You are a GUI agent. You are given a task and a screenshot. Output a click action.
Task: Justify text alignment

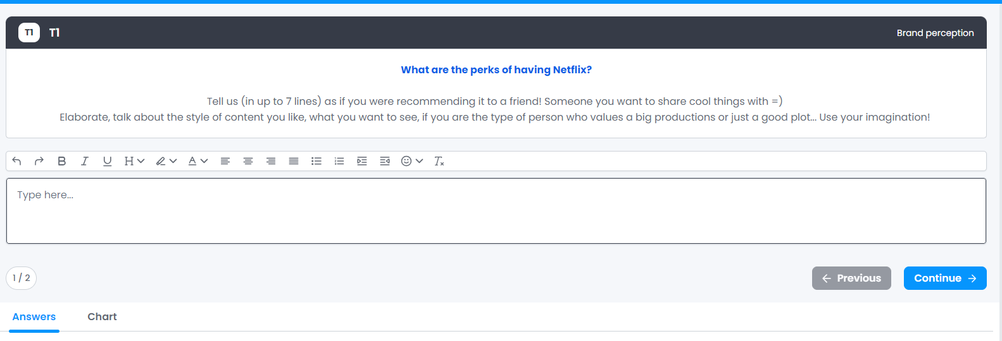pyautogui.click(x=294, y=161)
